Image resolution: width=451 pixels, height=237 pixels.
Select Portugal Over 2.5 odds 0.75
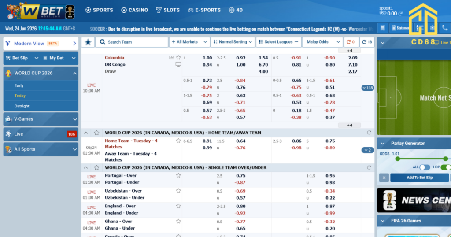(x=241, y=176)
